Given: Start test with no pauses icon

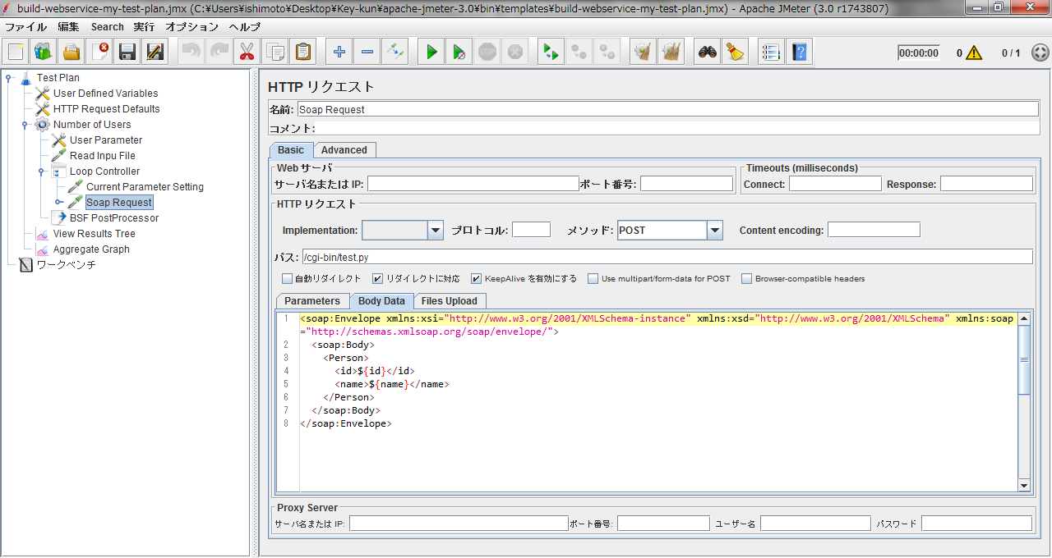Looking at the screenshot, I should tap(459, 53).
